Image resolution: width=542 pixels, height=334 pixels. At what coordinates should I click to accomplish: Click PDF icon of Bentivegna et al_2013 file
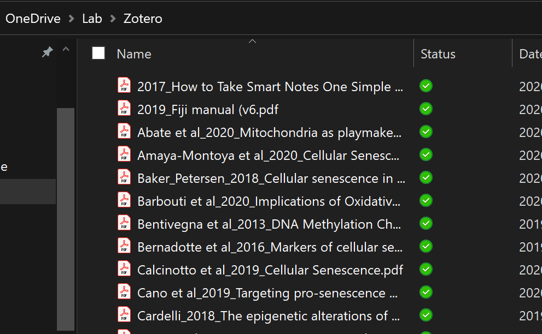pos(124,223)
